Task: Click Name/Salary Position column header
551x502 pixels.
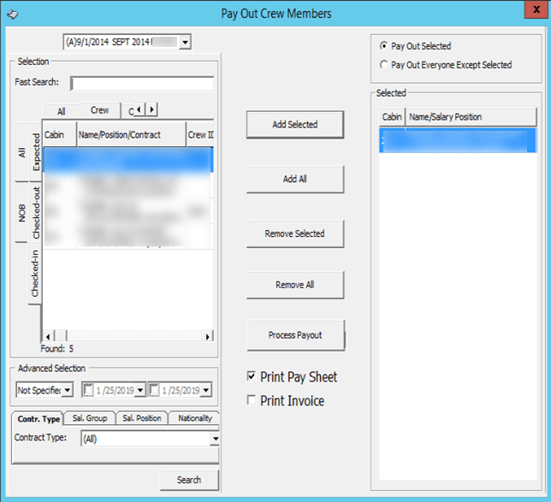Action: pyautogui.click(x=471, y=117)
